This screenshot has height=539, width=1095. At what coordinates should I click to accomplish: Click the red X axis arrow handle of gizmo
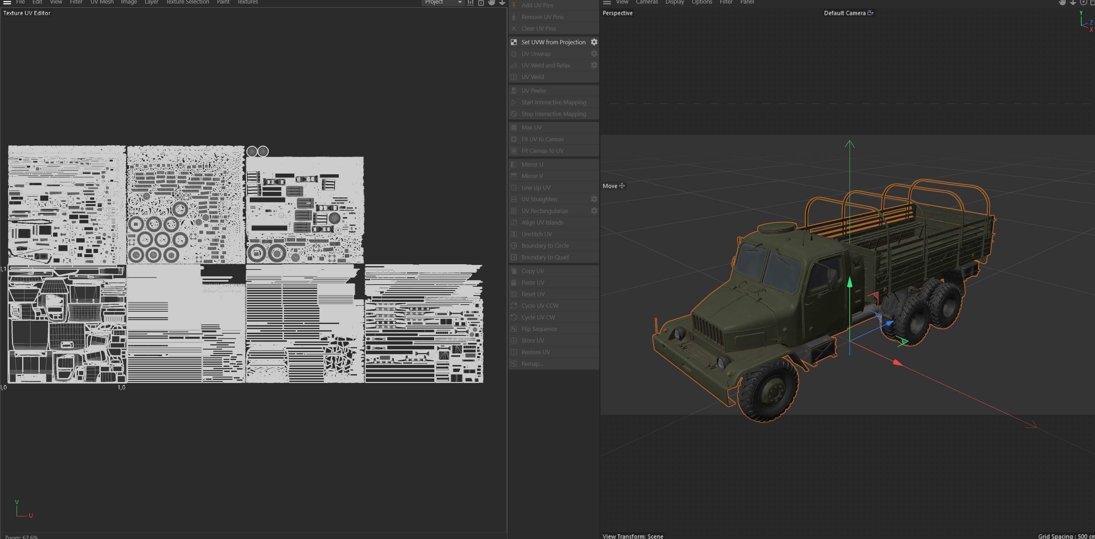tap(898, 362)
